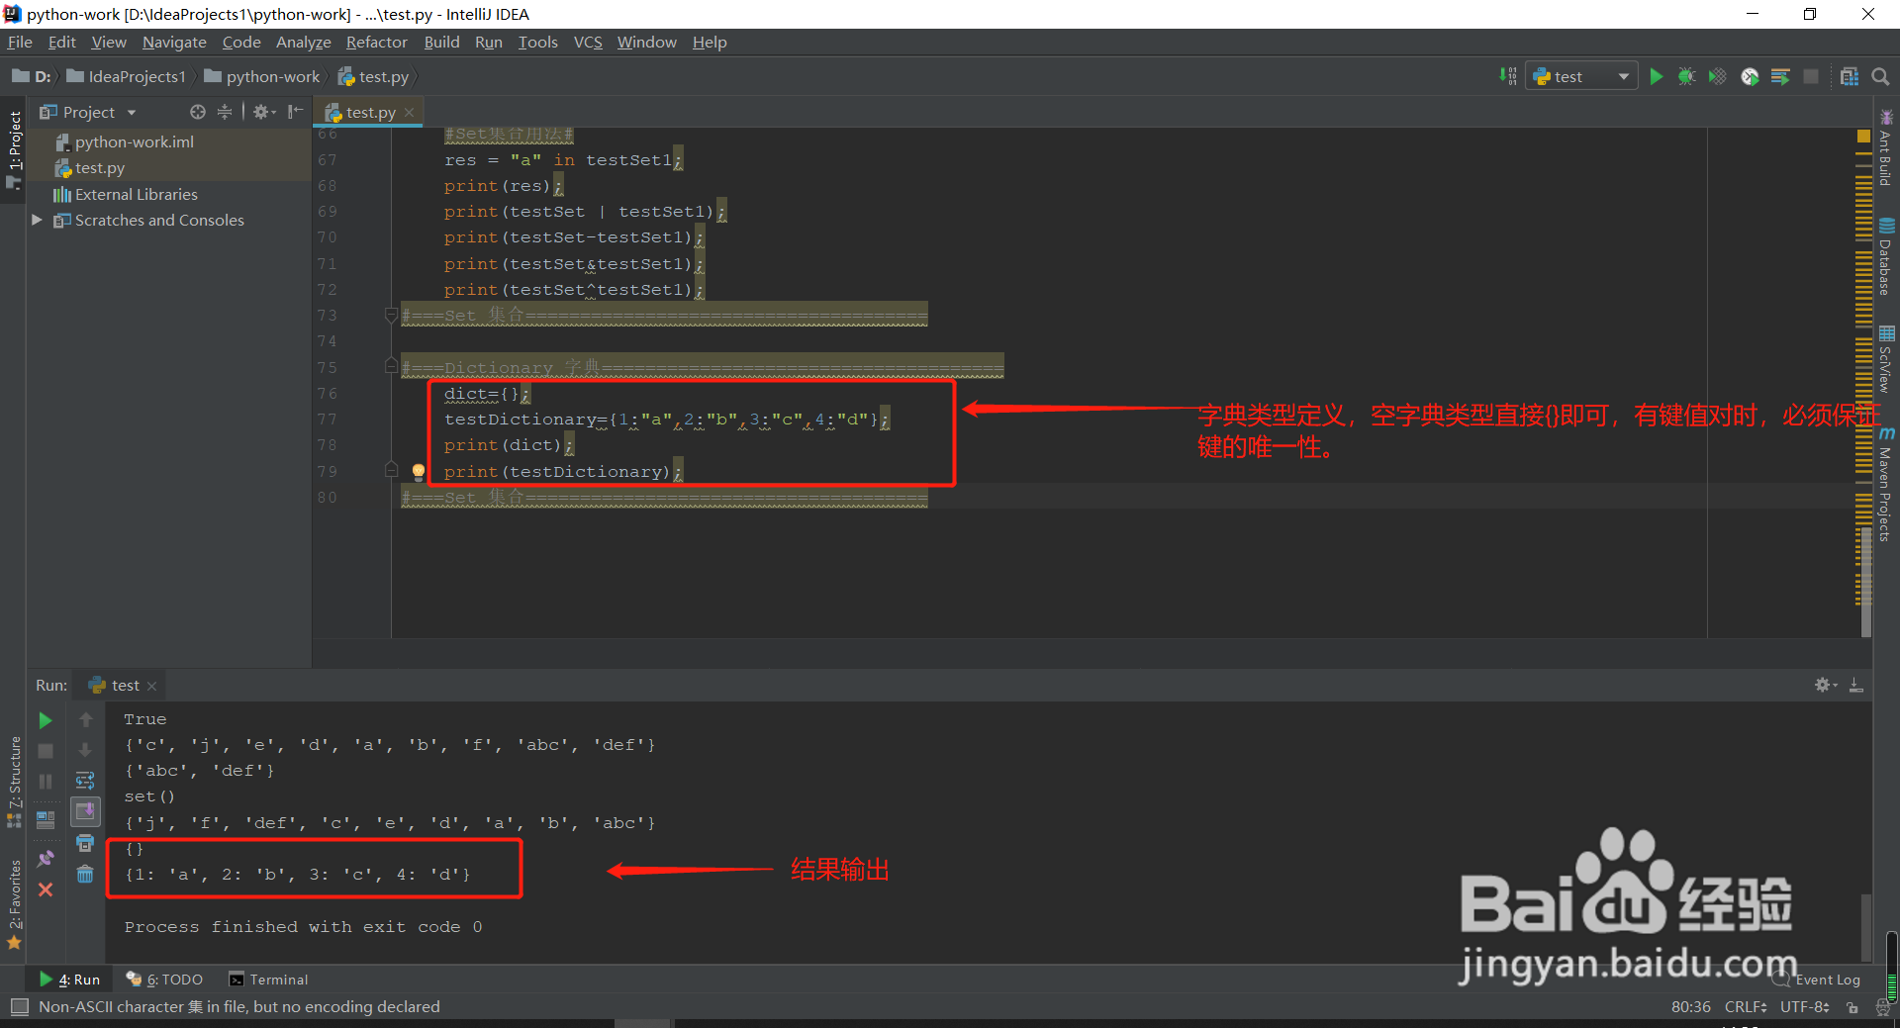Image resolution: width=1900 pixels, height=1028 pixels.
Task: Click the concurrency diagram run icon
Action: tap(1780, 76)
